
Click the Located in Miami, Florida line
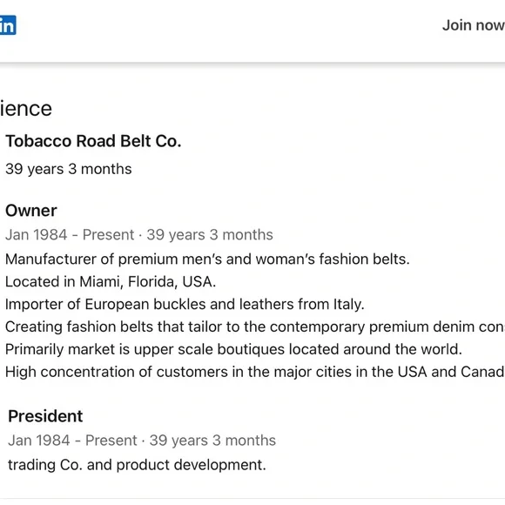(x=111, y=282)
